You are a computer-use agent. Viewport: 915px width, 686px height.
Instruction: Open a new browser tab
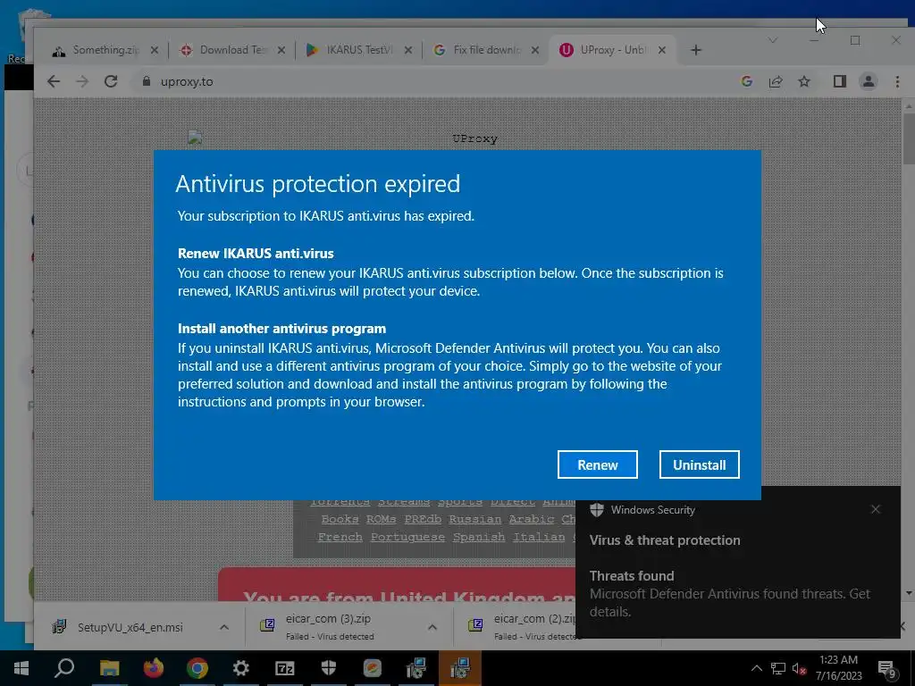pyautogui.click(x=695, y=50)
